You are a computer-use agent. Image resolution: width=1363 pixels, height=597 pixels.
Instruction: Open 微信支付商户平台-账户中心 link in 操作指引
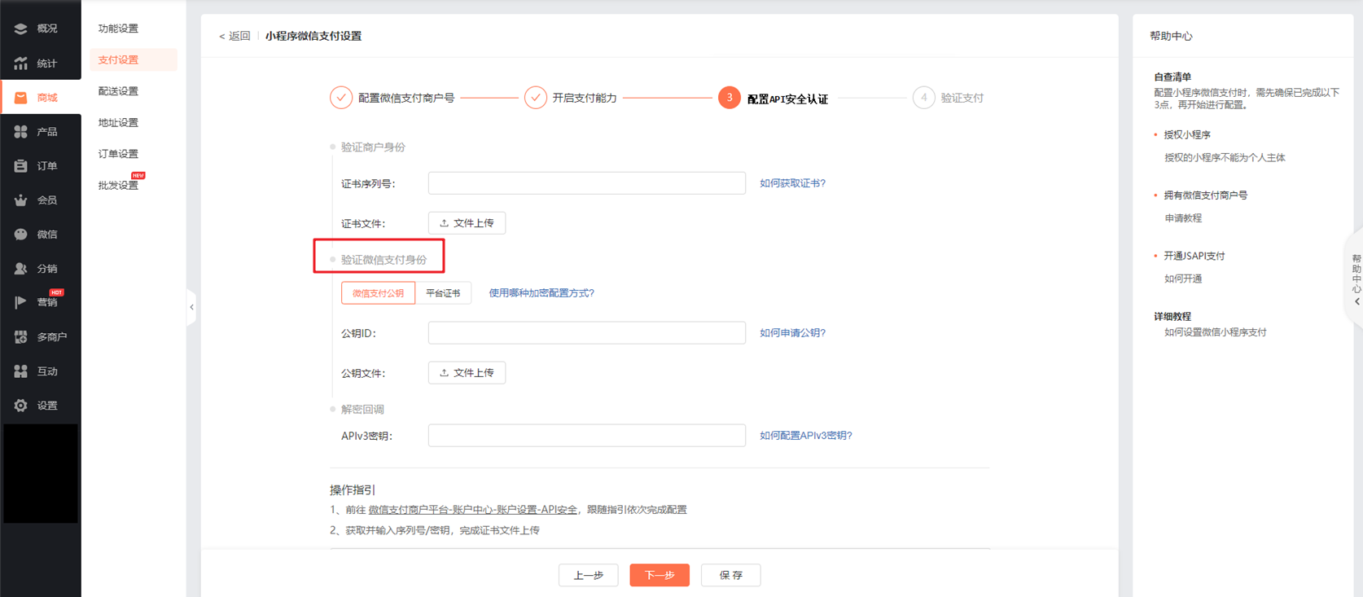click(472, 510)
